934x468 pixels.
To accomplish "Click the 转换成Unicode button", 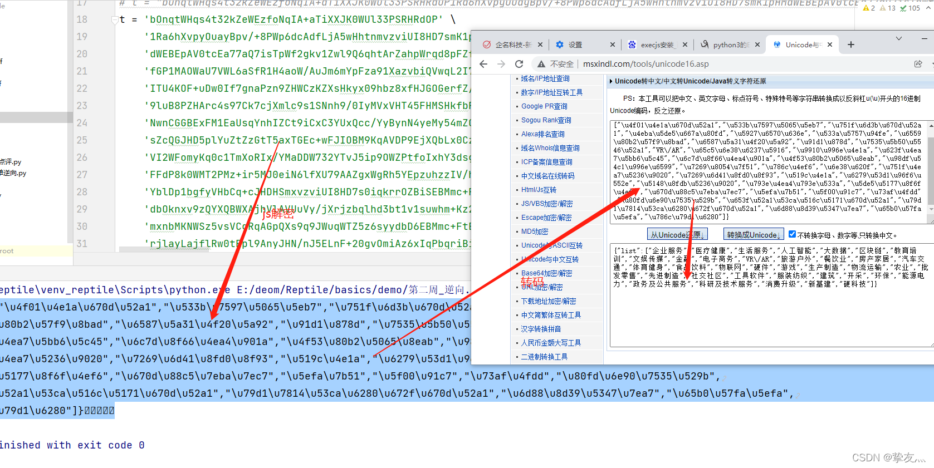I will point(754,235).
